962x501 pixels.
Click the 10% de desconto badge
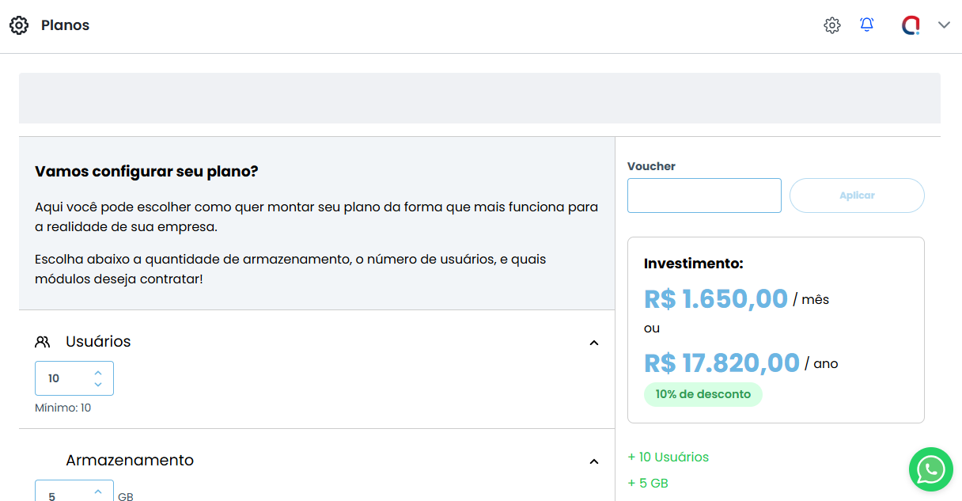[703, 394]
